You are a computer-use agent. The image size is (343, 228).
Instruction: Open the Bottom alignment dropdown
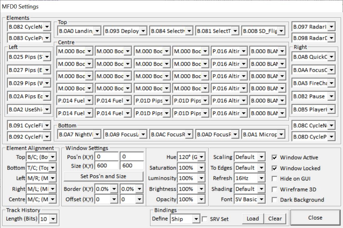(41, 168)
